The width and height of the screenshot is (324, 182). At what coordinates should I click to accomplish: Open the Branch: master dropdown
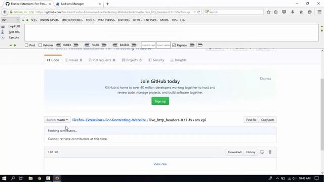(x=57, y=120)
